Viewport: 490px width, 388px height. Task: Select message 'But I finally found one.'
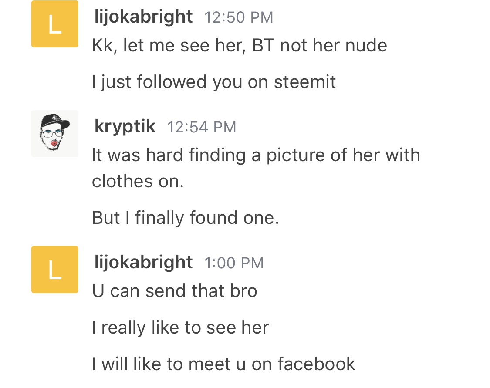185,218
